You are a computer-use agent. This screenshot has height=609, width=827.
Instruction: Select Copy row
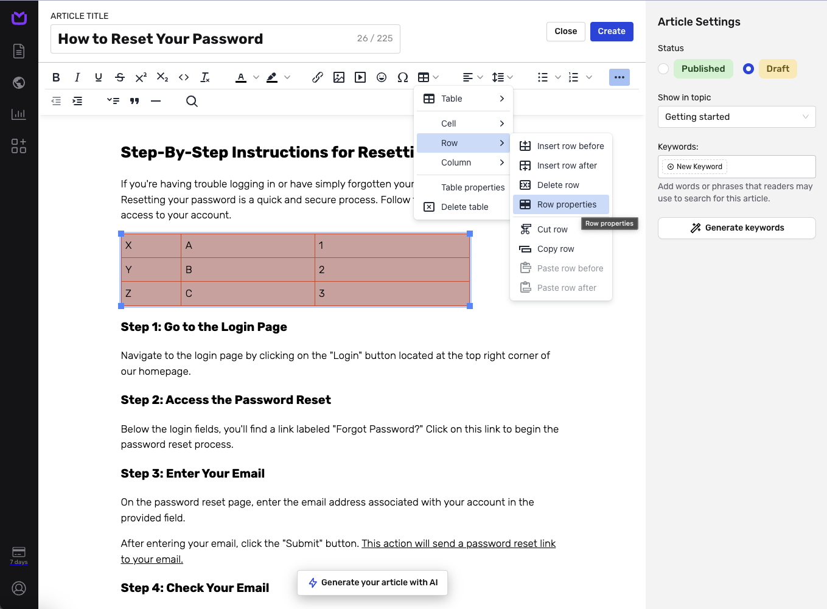[x=561, y=249]
